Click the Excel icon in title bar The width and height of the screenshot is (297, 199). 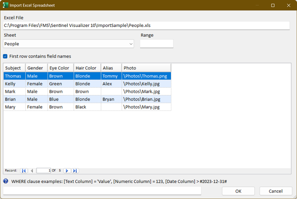[x=5, y=5]
